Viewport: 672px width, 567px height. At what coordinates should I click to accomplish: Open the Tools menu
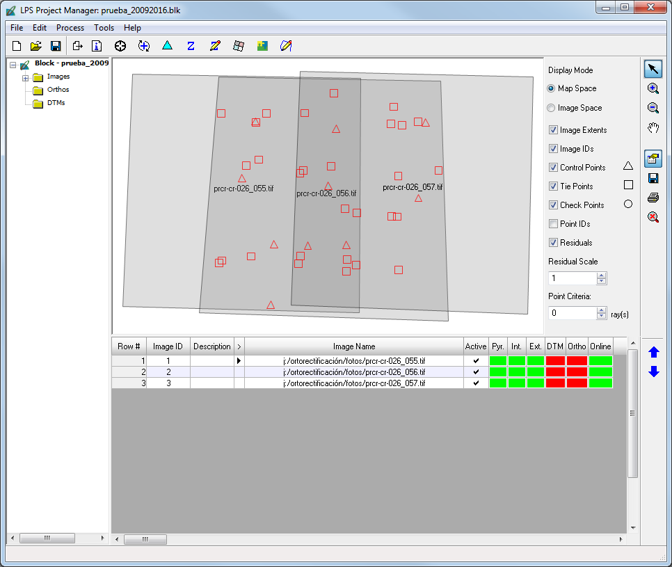pyautogui.click(x=104, y=28)
